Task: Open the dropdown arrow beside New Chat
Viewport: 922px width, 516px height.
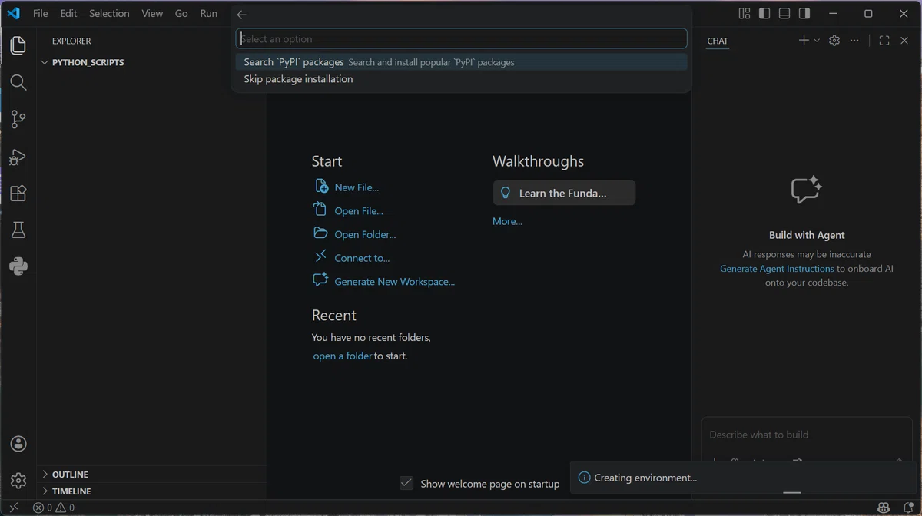Action: click(x=817, y=41)
